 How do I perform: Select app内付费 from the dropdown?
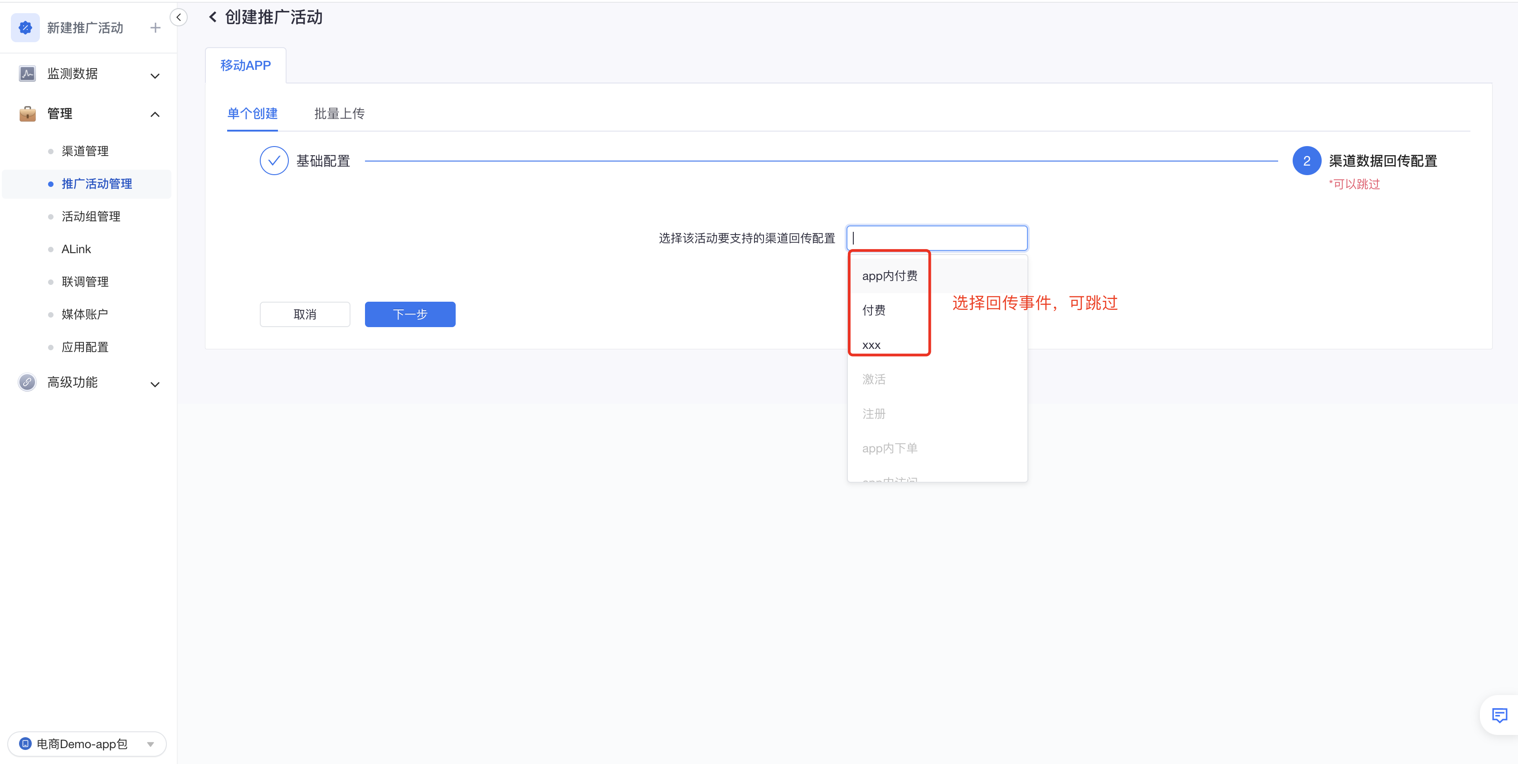coord(937,275)
